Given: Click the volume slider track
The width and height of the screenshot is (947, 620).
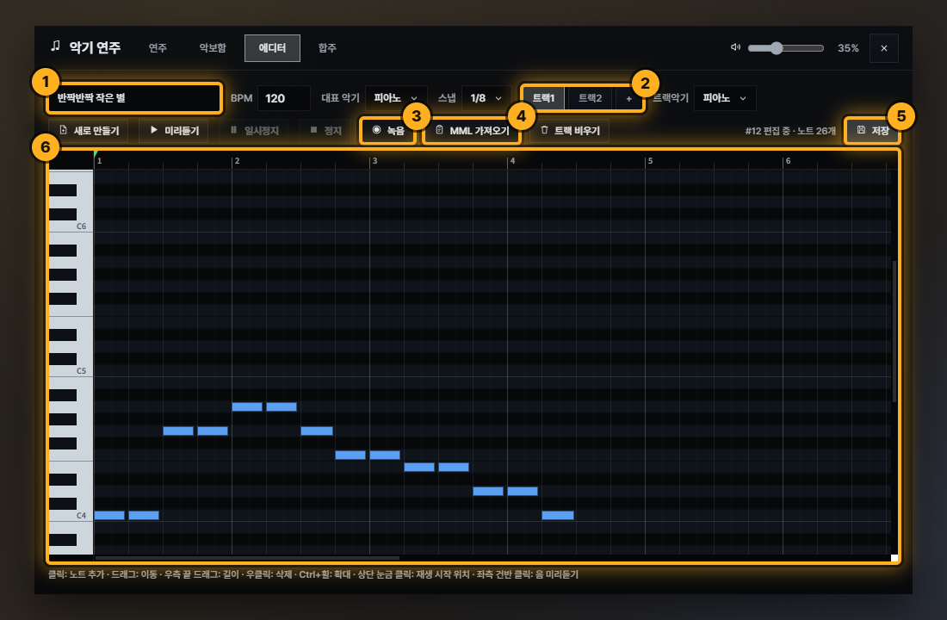Looking at the screenshot, I should (786, 48).
